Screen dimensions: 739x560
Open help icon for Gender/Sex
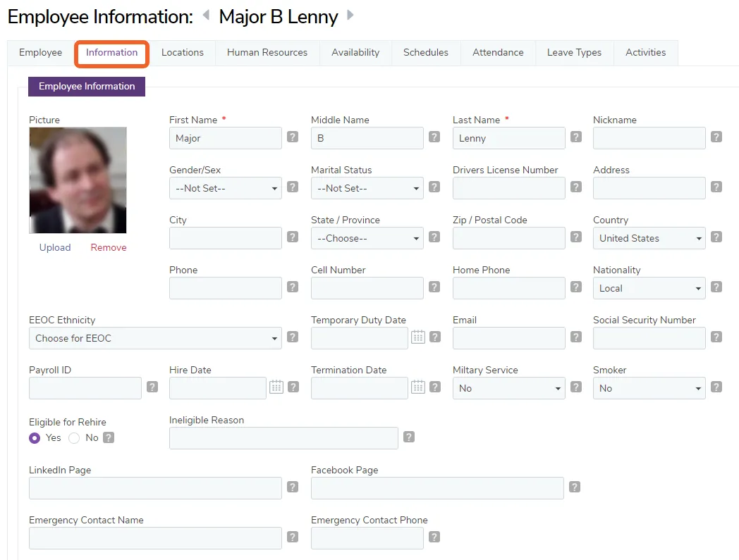coord(293,187)
